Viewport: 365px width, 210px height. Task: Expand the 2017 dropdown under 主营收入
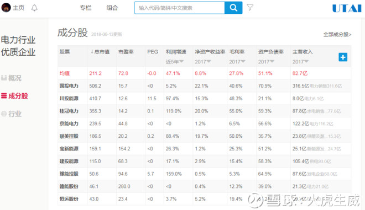pyautogui.click(x=300, y=62)
